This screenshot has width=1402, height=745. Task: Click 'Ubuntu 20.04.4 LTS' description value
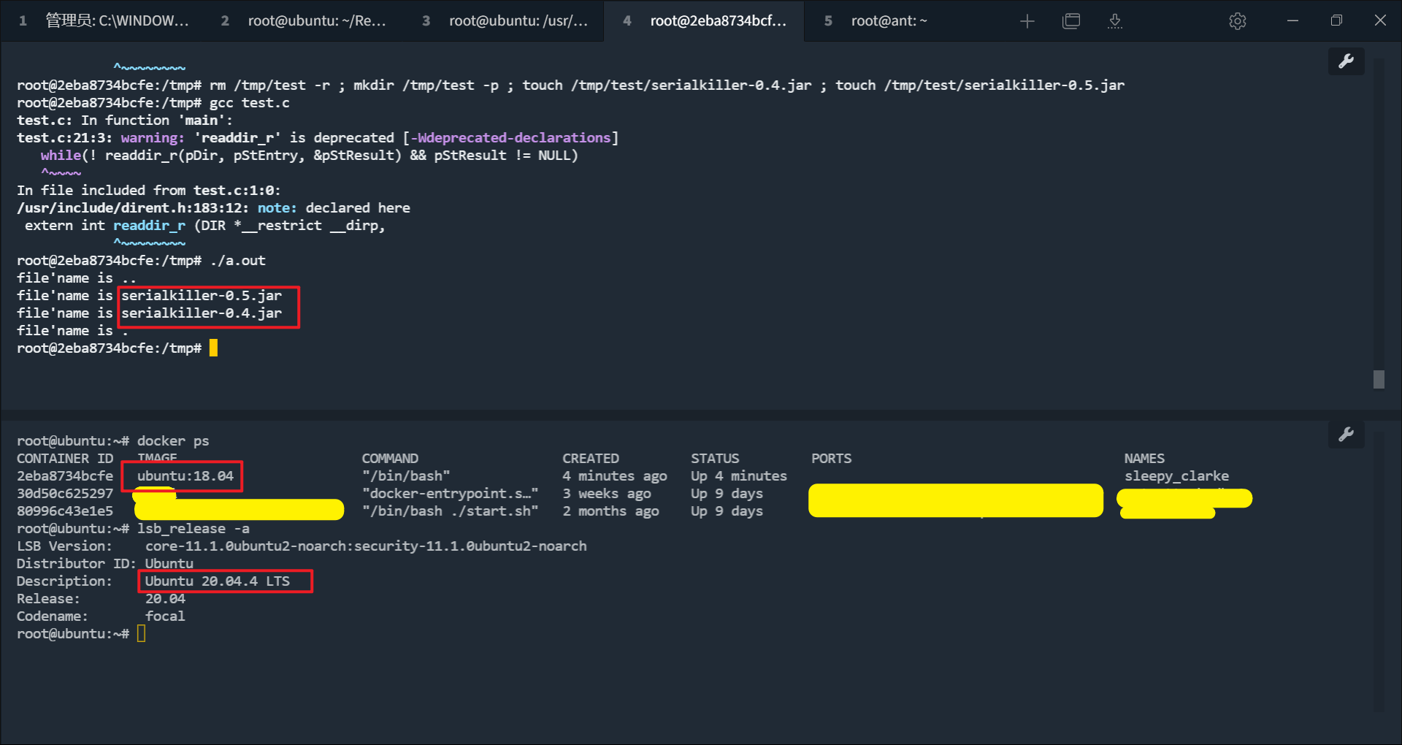point(218,581)
